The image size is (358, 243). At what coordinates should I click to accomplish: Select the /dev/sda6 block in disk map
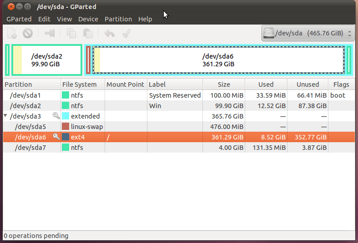tap(218, 60)
